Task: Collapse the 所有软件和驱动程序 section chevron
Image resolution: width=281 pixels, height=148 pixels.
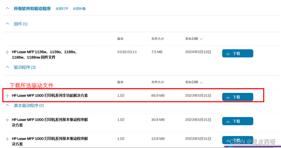Action: click(7, 8)
